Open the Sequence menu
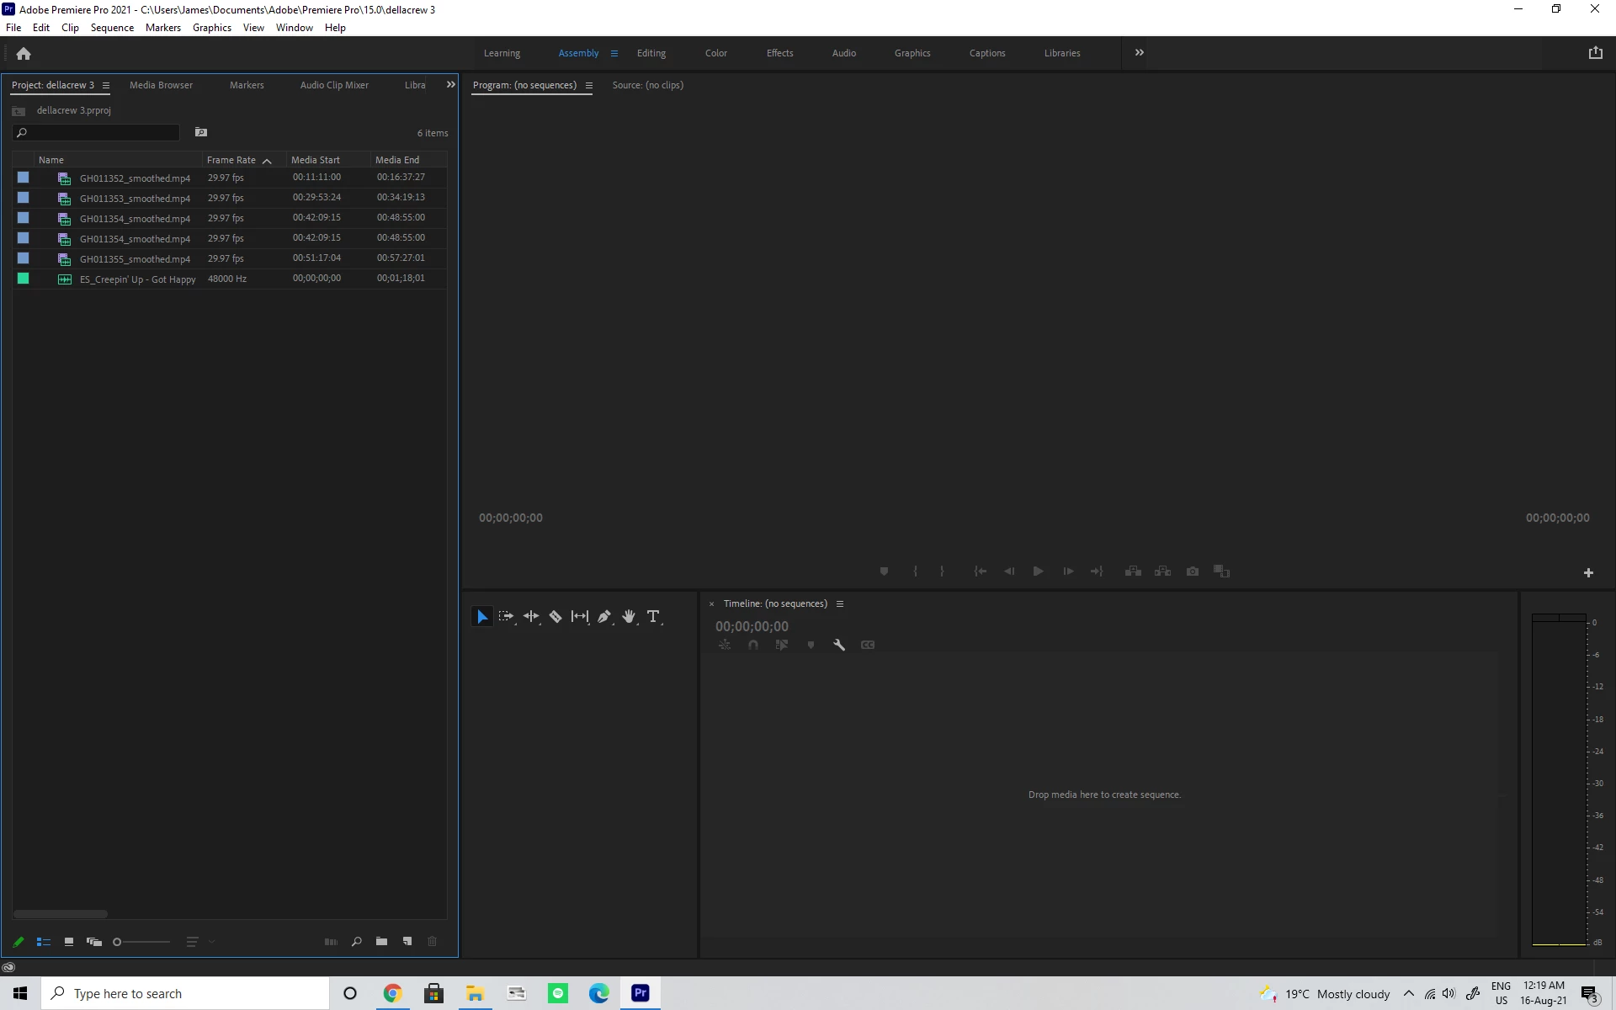 [x=112, y=28]
